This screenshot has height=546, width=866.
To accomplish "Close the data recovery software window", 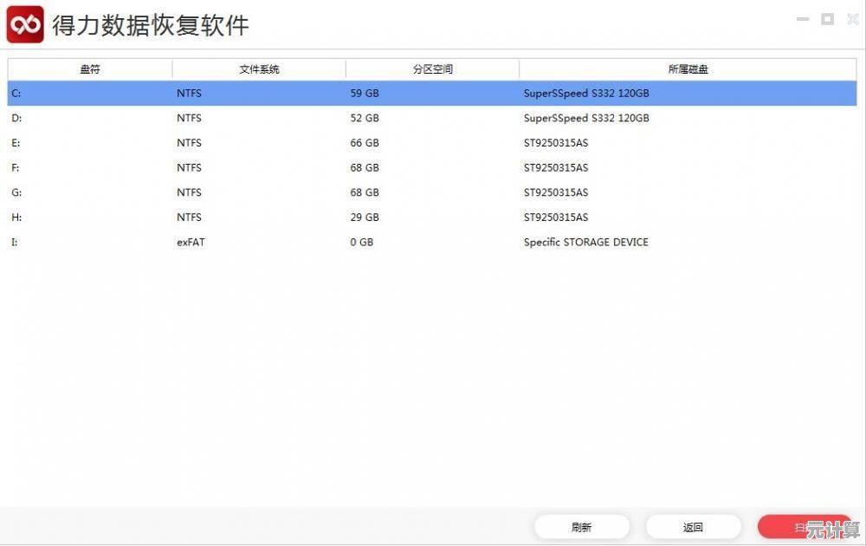I will (x=852, y=19).
